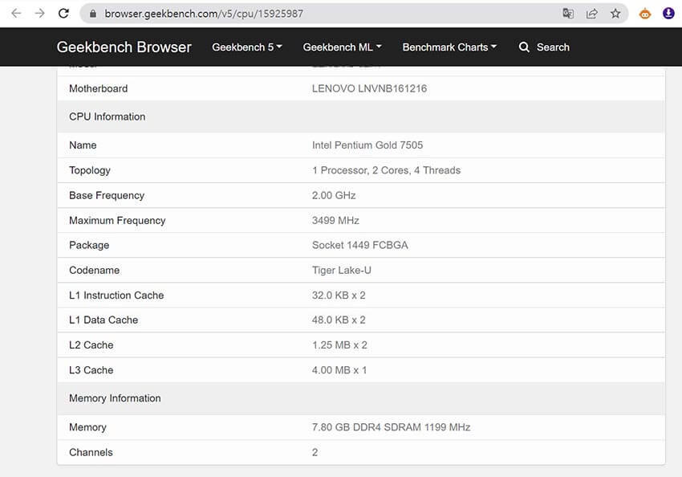Click the share page icon in address bar
Screen dimensions: 682x477
coord(591,14)
